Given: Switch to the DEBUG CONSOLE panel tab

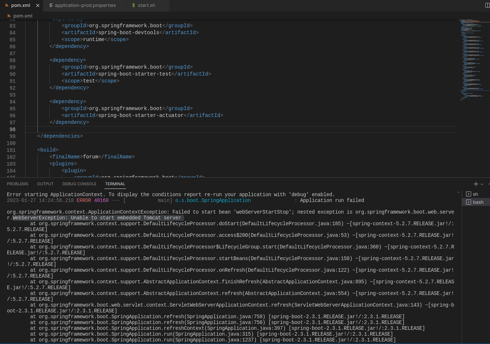Looking at the screenshot, I should point(79,184).
